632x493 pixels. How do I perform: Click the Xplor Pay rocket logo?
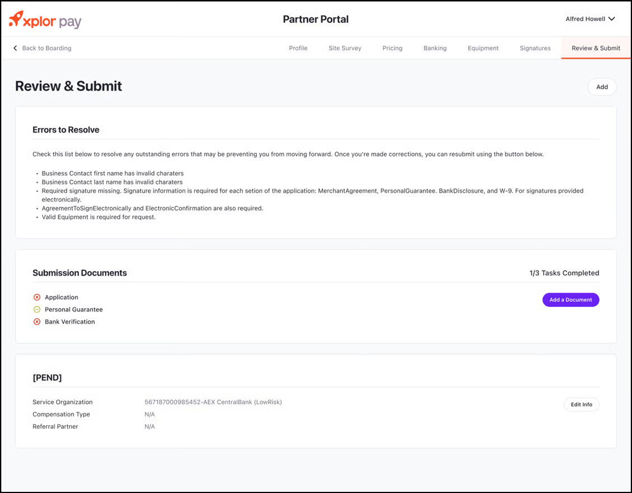pyautogui.click(x=16, y=19)
